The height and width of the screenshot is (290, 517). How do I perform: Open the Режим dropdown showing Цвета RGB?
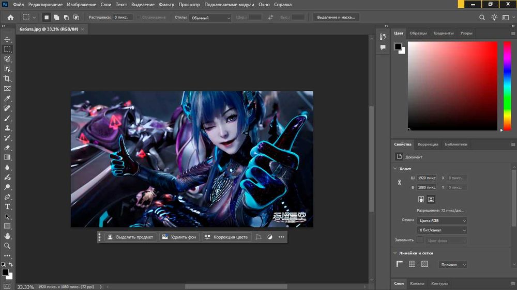point(443,220)
